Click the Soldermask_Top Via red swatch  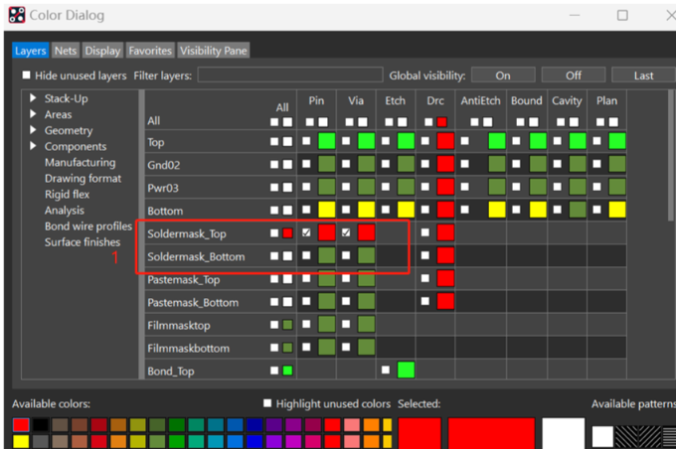[x=366, y=232]
